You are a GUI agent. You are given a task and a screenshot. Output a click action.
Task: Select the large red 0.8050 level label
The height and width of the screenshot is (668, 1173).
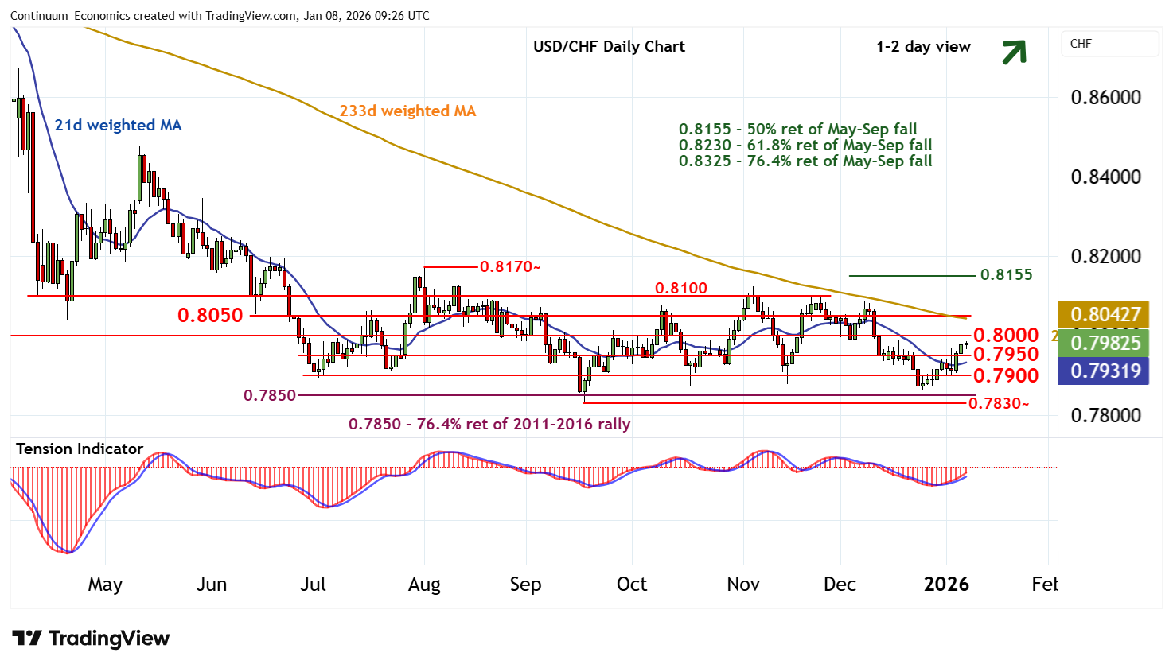(x=210, y=315)
